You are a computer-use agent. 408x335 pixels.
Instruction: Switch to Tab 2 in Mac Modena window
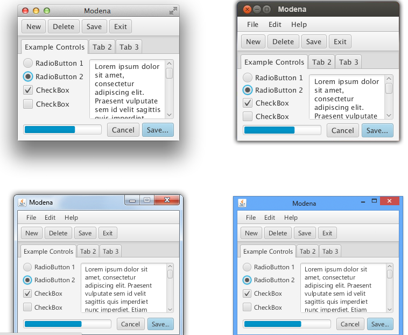click(102, 47)
